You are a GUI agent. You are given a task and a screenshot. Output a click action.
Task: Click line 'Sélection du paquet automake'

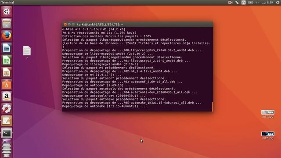click(x=114, y=99)
